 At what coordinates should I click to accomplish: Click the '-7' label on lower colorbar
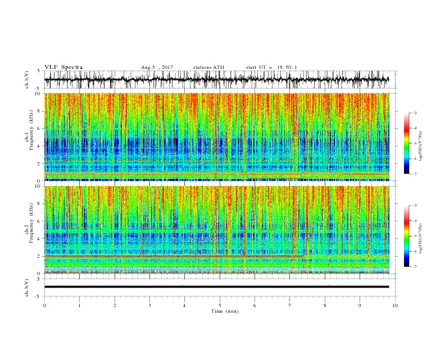click(x=414, y=267)
